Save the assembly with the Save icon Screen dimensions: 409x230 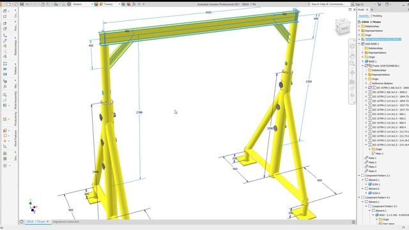(22, 4)
